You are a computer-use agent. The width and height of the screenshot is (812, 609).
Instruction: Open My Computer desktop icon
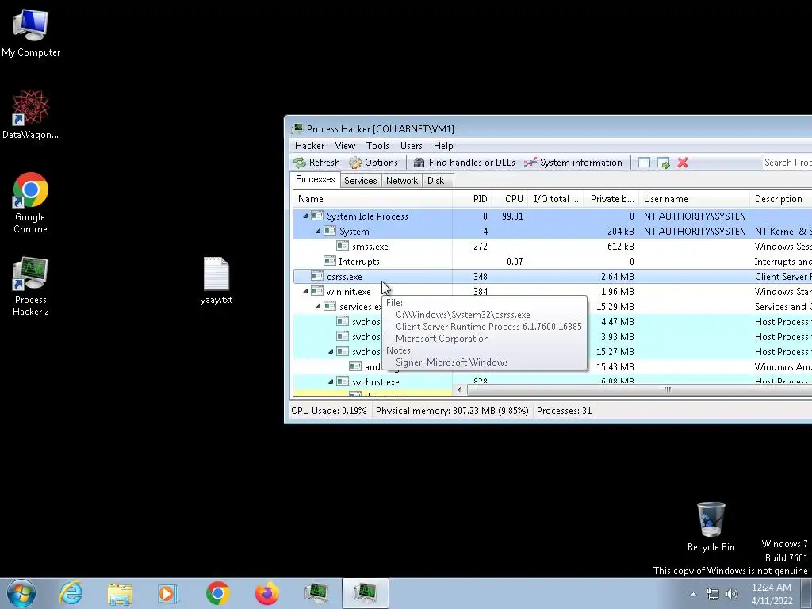point(31,32)
